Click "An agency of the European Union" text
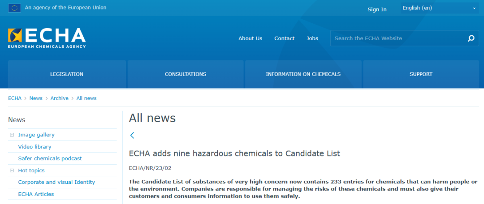 pyautogui.click(x=65, y=8)
